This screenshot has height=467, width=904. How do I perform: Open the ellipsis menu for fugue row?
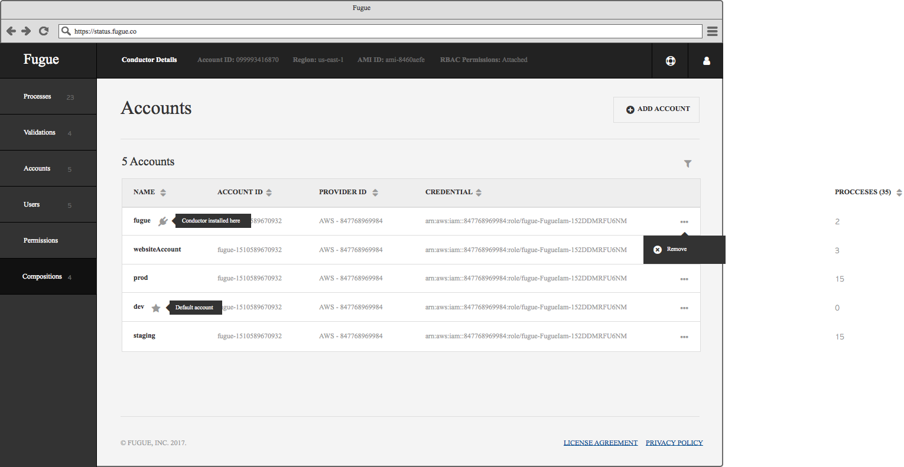click(684, 222)
